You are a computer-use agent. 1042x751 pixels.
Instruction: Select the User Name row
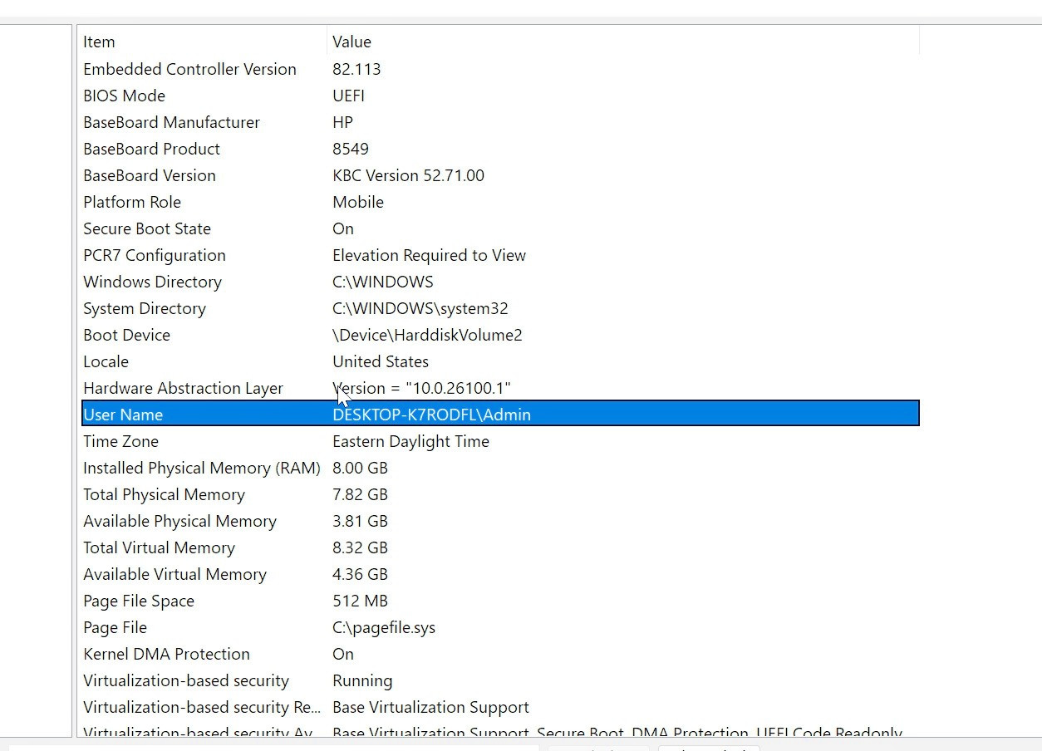tap(500, 414)
